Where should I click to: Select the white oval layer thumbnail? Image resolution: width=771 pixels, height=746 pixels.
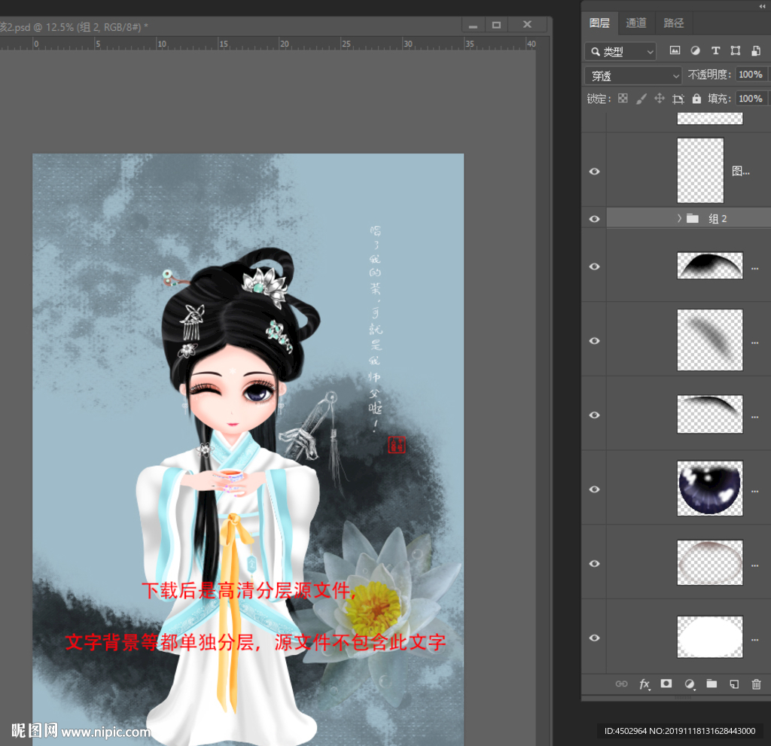pyautogui.click(x=710, y=637)
